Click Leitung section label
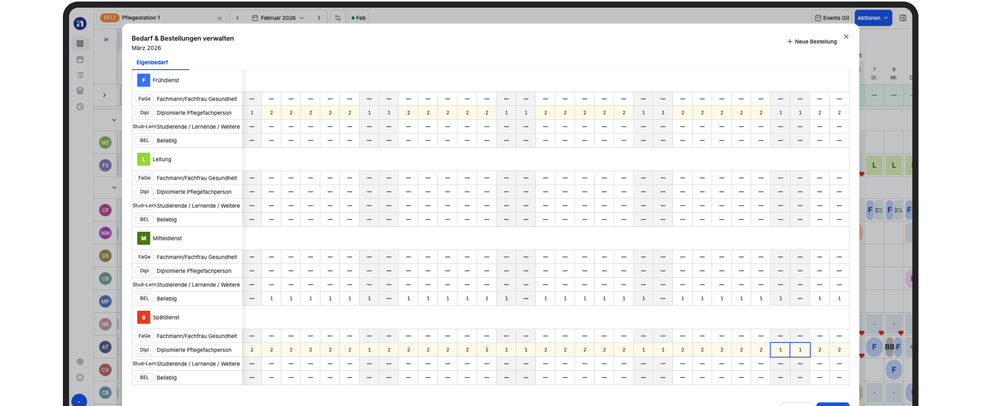 coord(162,159)
